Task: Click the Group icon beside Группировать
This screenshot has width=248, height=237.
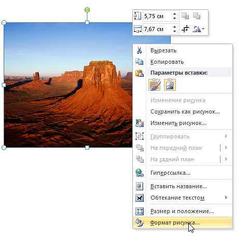Action: point(140,136)
